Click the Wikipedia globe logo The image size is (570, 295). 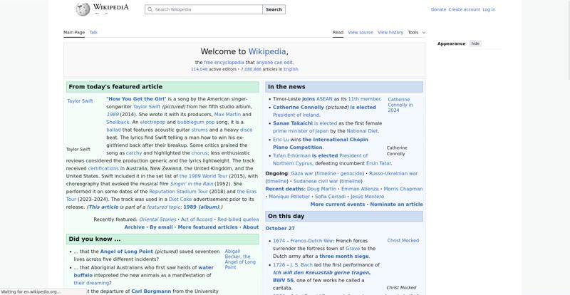coord(83,9)
